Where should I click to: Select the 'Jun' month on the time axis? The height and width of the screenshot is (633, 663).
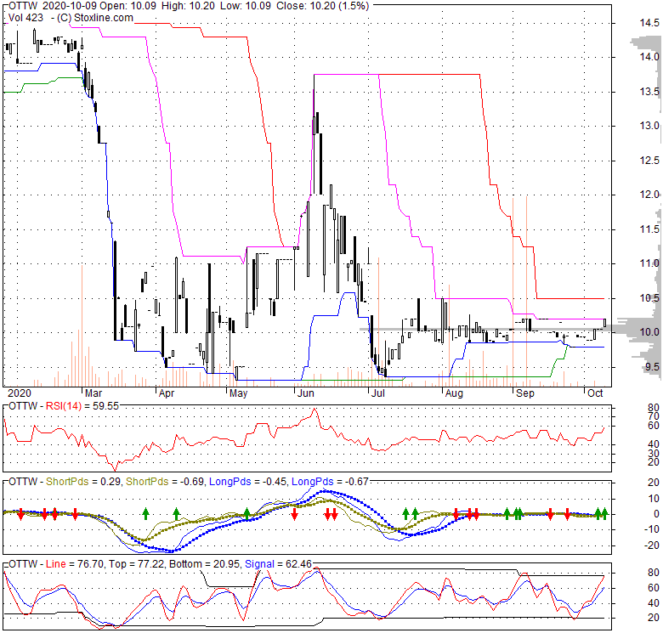point(306,393)
